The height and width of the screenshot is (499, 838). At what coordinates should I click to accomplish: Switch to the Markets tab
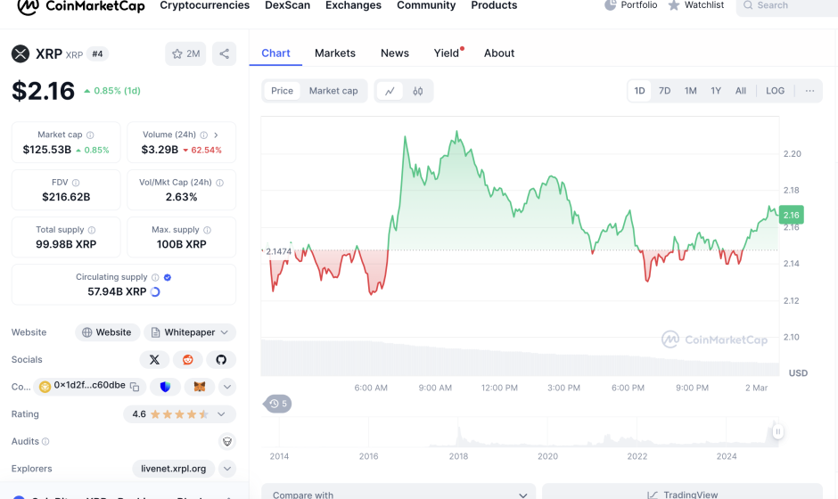click(335, 53)
